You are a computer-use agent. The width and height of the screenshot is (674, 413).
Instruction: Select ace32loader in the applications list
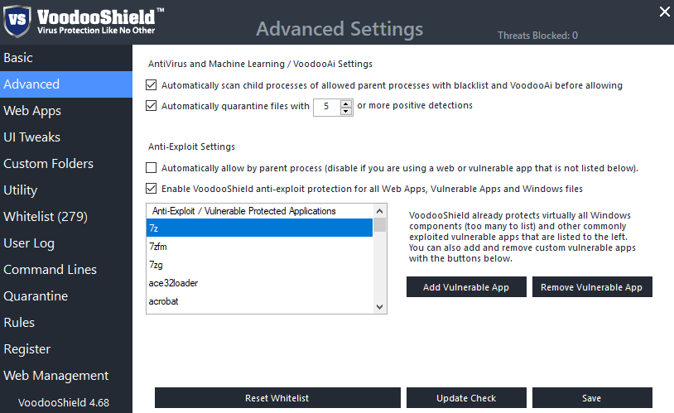173,283
